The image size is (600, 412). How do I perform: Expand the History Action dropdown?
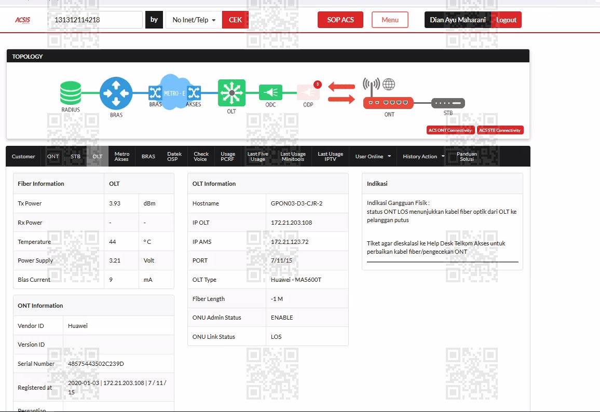424,157
